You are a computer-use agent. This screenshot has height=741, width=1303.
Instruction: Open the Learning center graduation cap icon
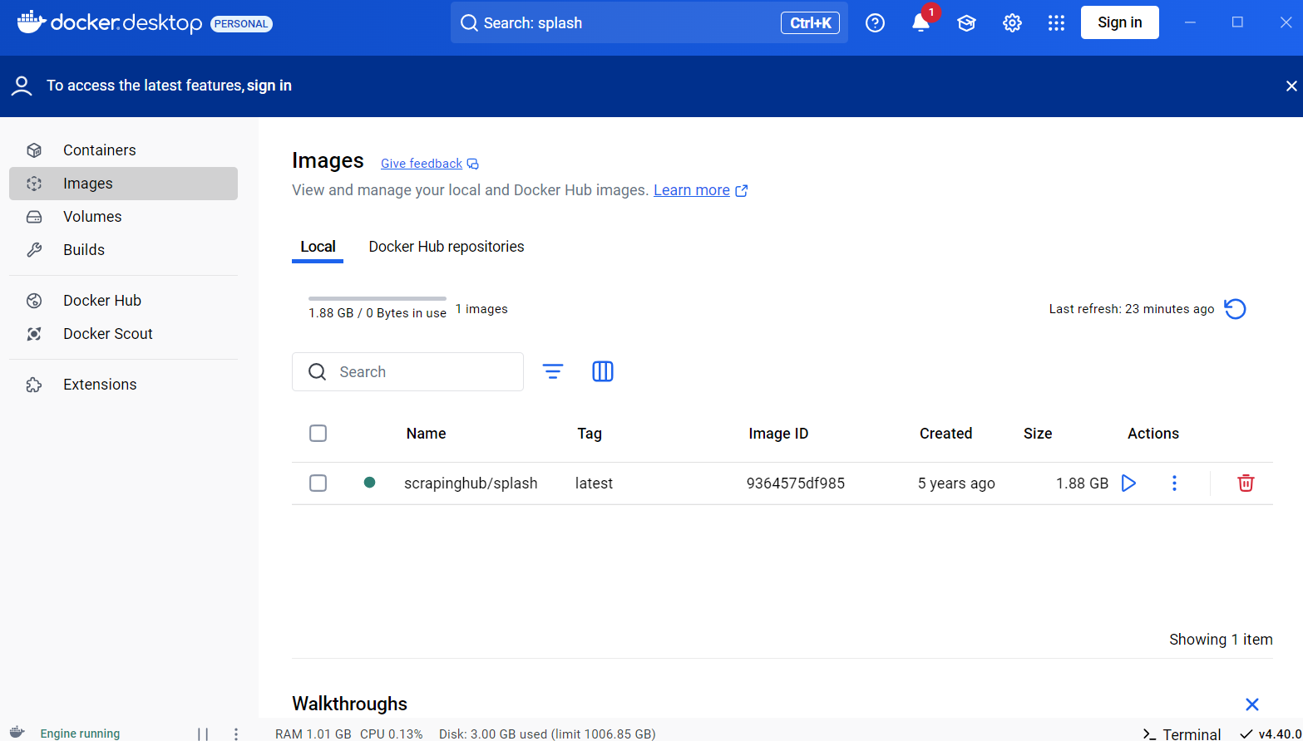(966, 23)
